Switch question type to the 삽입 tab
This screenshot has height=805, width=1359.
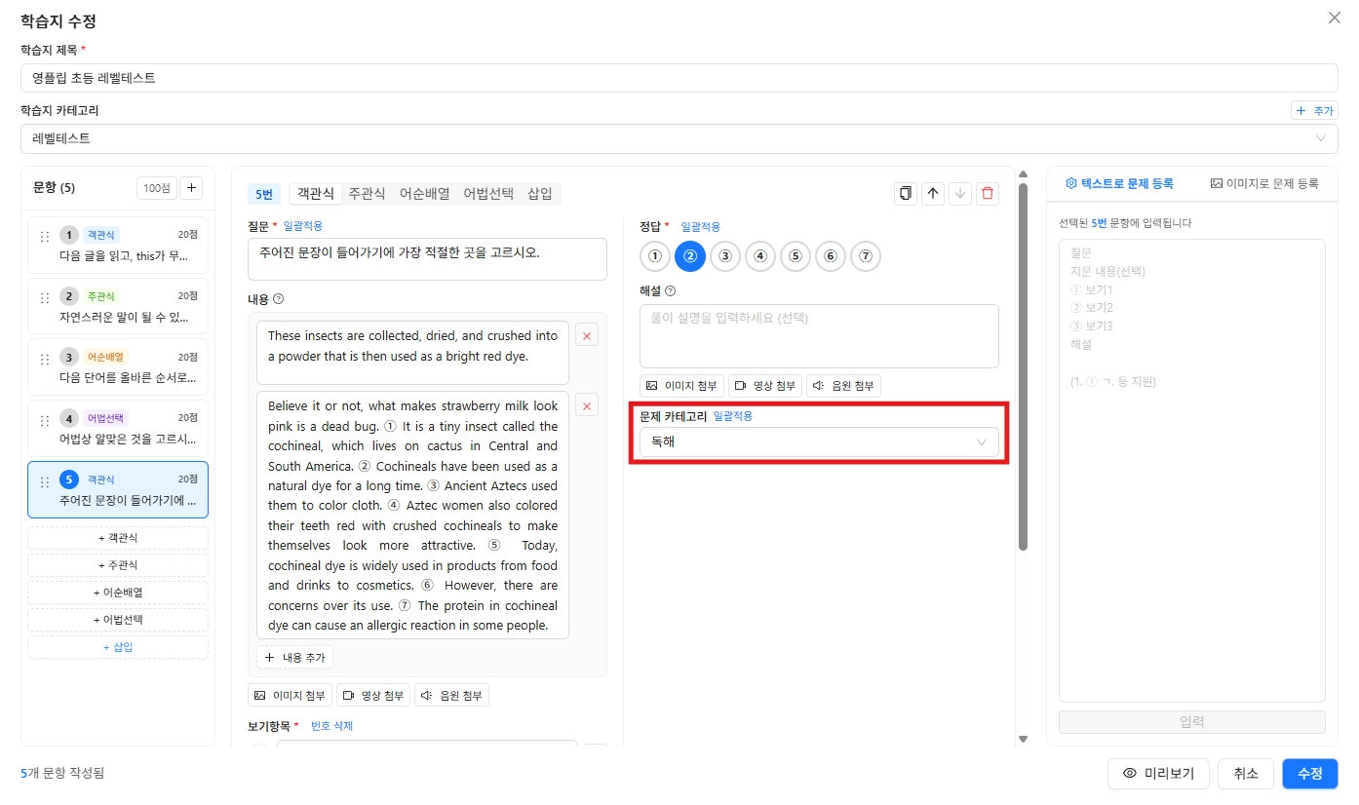(x=540, y=194)
